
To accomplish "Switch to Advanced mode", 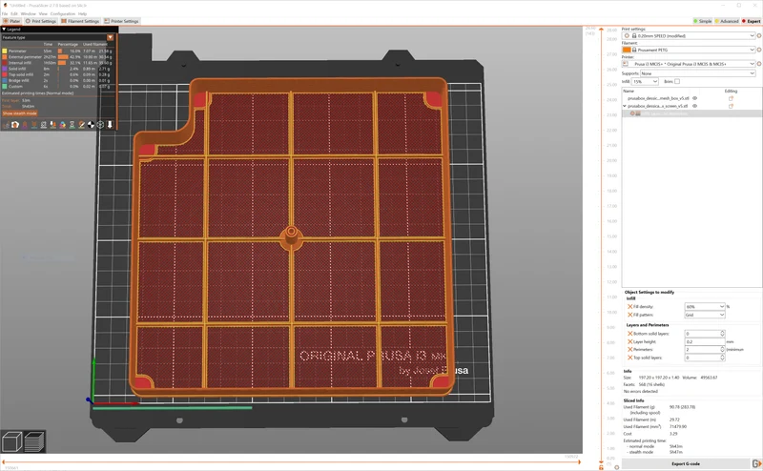I will coord(727,21).
